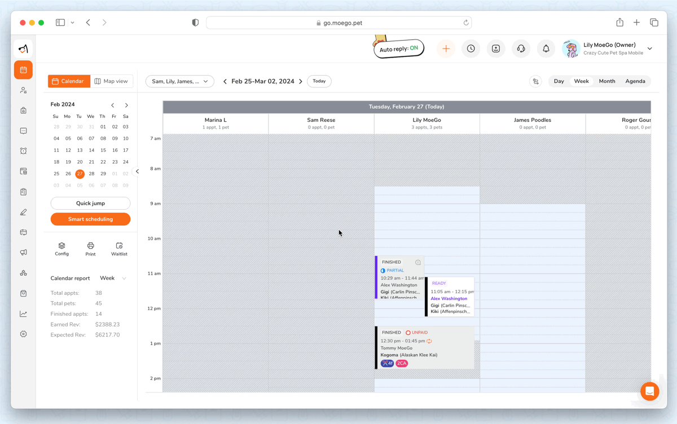Switch to the Month view

(x=607, y=81)
